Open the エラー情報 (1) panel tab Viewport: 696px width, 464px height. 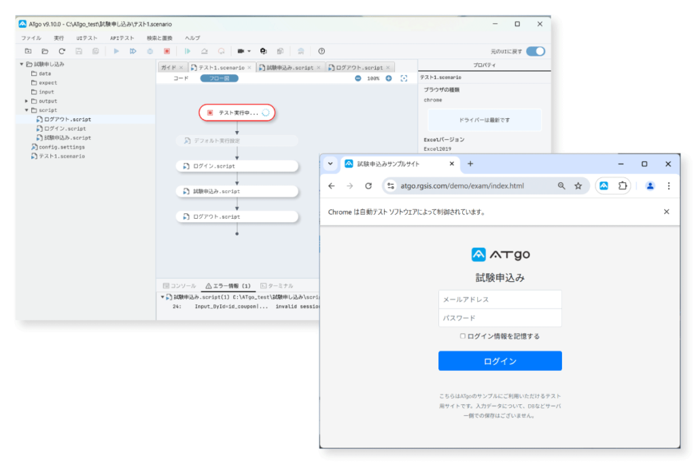tap(228, 286)
